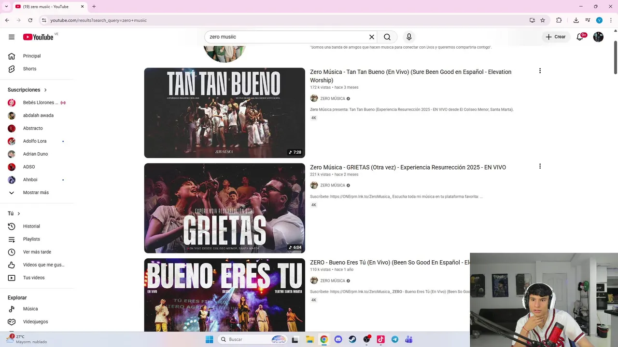Open Abstracto subscription channel
Image resolution: width=618 pixels, height=347 pixels.
pyautogui.click(x=37, y=128)
